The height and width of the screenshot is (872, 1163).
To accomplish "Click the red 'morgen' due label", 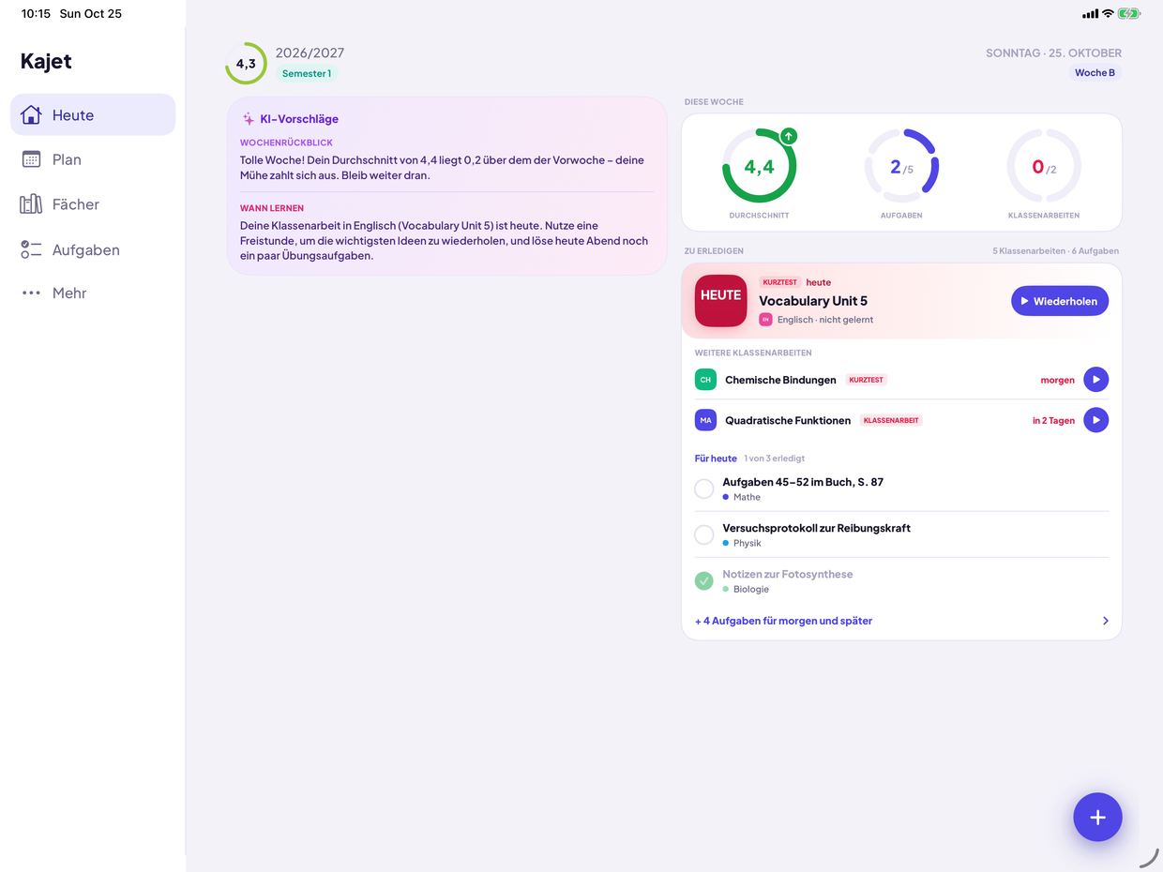I will tap(1057, 380).
